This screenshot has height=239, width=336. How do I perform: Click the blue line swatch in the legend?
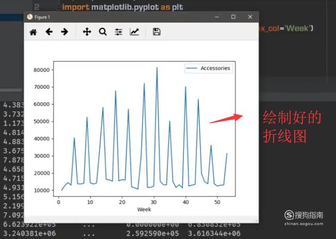pyautogui.click(x=192, y=68)
